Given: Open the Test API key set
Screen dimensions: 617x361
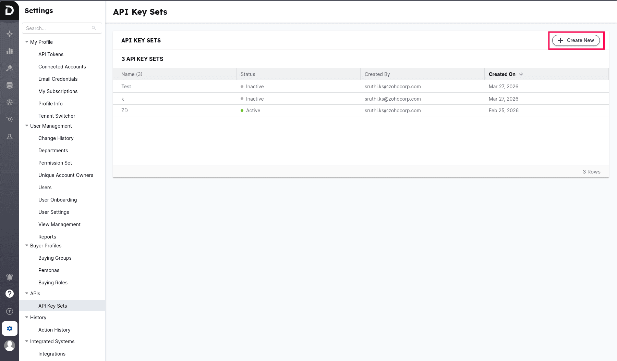Looking at the screenshot, I should tap(126, 87).
